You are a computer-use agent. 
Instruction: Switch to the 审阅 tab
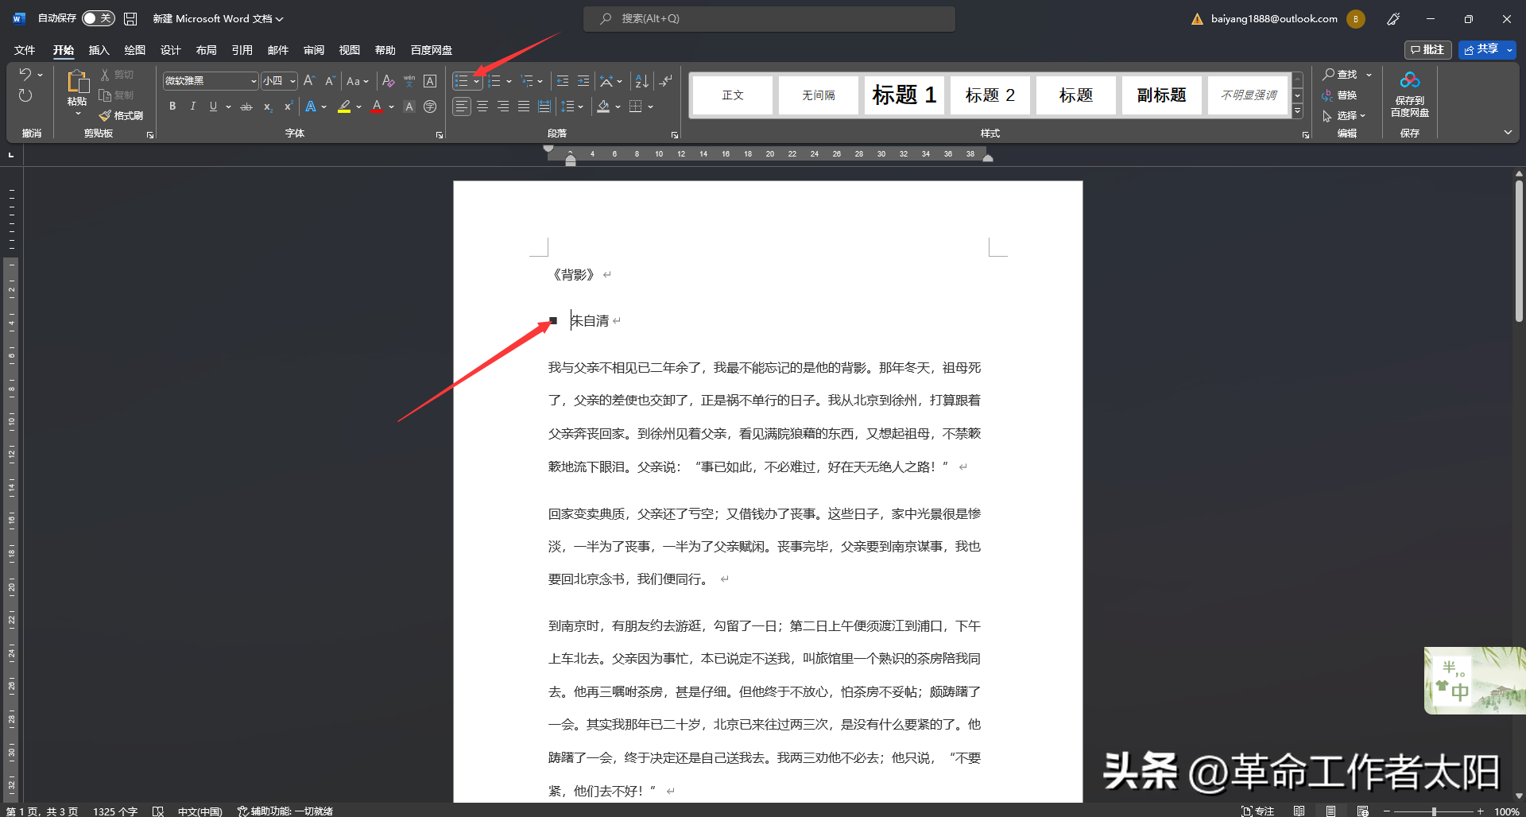[x=314, y=50]
